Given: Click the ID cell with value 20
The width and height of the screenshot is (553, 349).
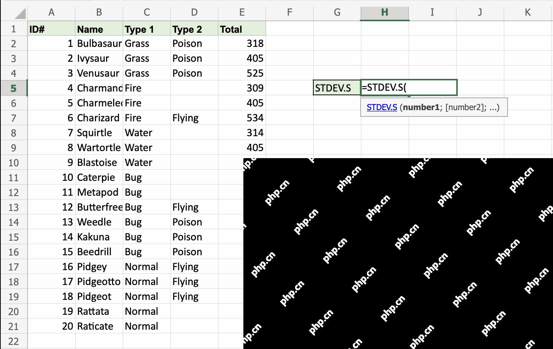Looking at the screenshot, I should coord(51,326).
